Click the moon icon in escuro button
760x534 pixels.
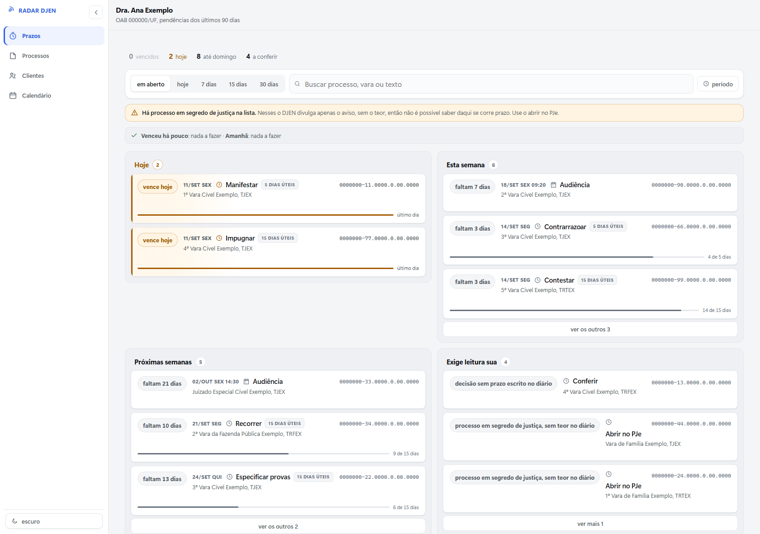15,521
